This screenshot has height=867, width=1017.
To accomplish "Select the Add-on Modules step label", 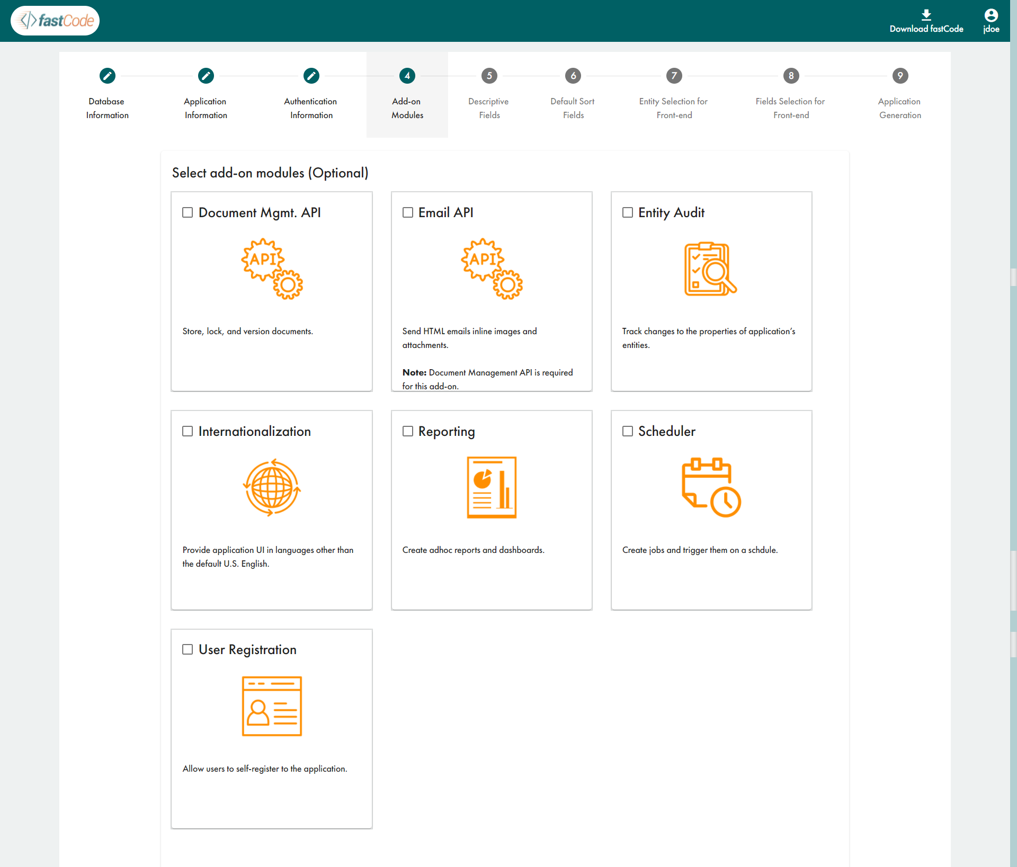I will pyautogui.click(x=407, y=108).
